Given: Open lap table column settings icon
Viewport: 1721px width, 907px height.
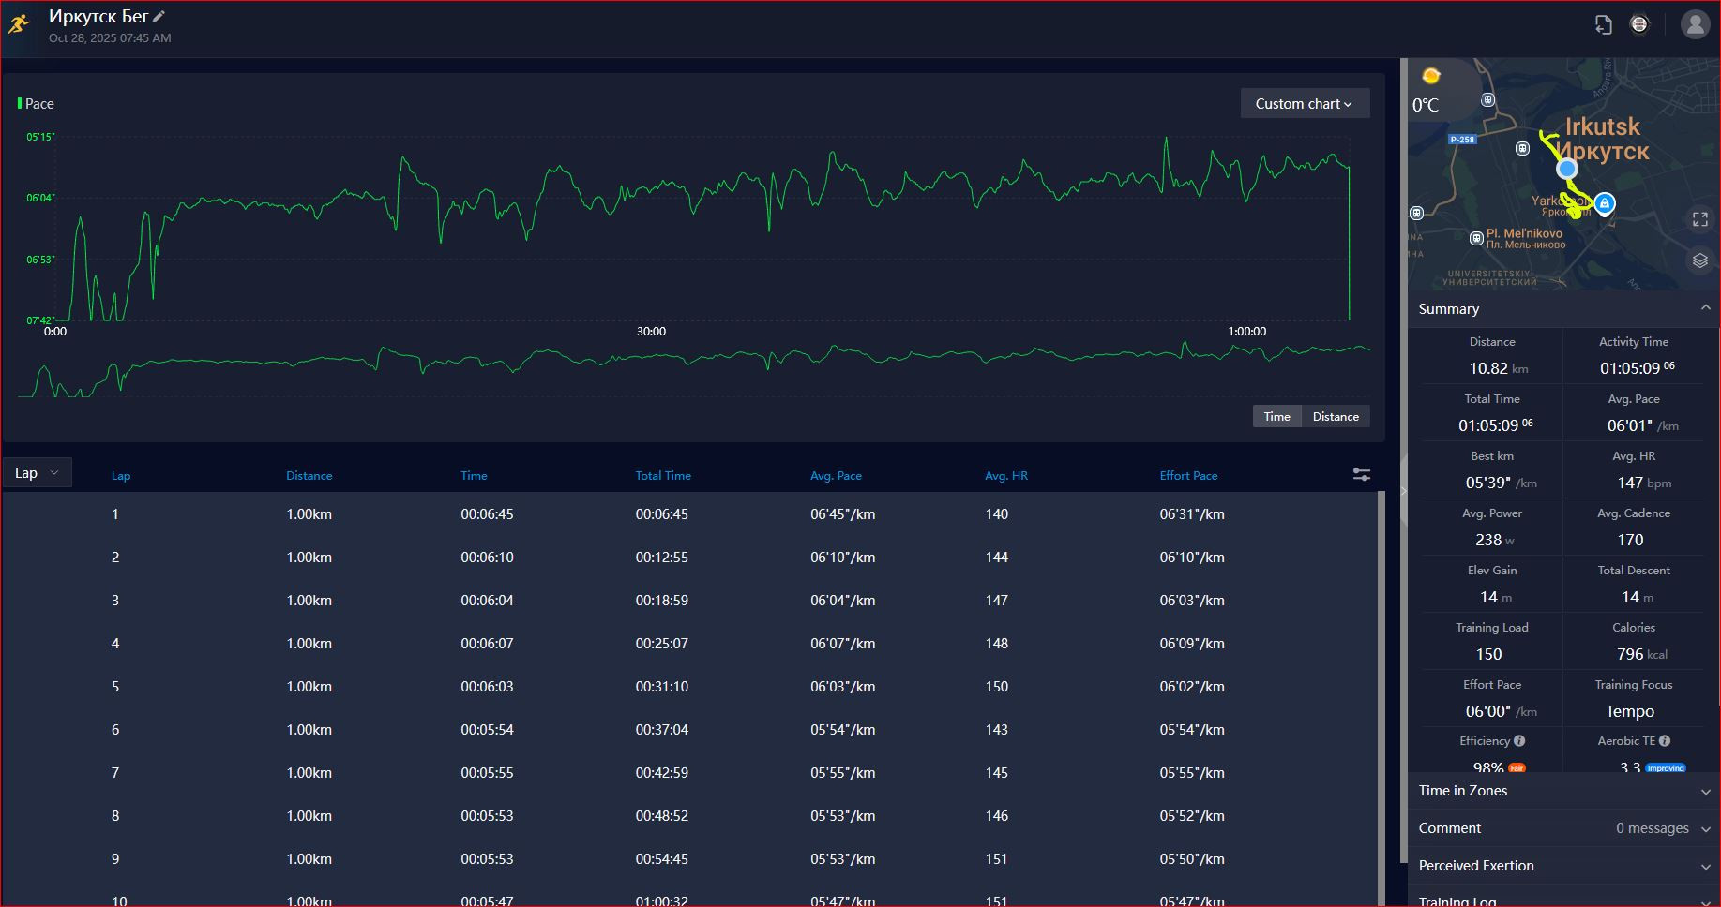Looking at the screenshot, I should [x=1362, y=475].
